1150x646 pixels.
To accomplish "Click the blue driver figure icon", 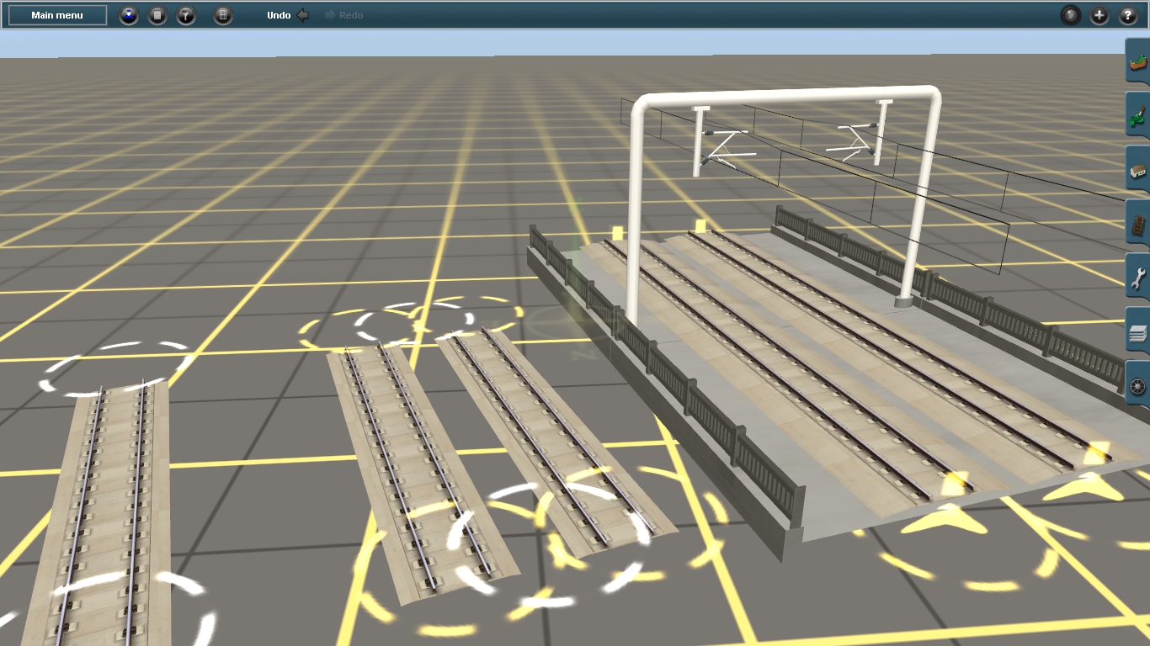I will (129, 15).
